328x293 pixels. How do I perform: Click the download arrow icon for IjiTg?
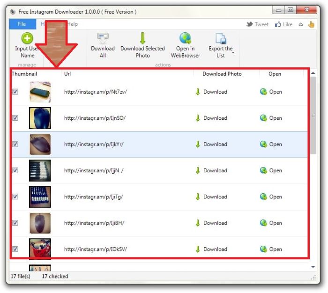(x=198, y=197)
